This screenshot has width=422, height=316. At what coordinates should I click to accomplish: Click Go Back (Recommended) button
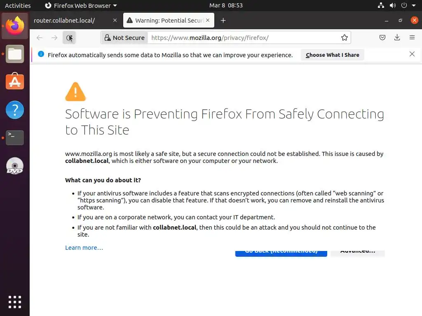[x=281, y=252]
